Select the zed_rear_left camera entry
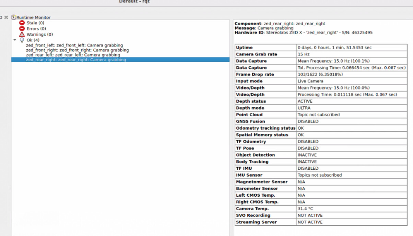This screenshot has height=236, width=413. tap(73, 55)
